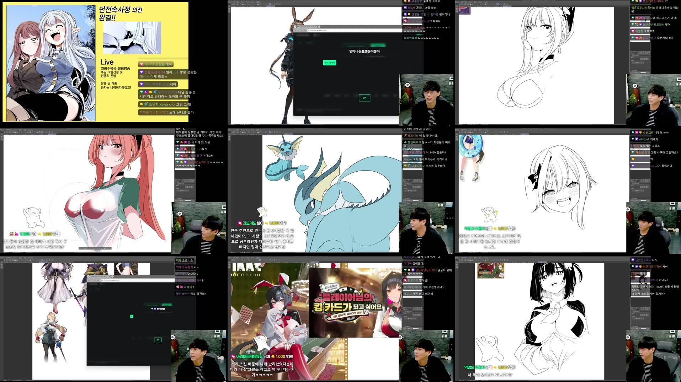The height and width of the screenshot is (382, 681).
Task: Click chat message 개세끼 3
Action: (x=185, y=287)
